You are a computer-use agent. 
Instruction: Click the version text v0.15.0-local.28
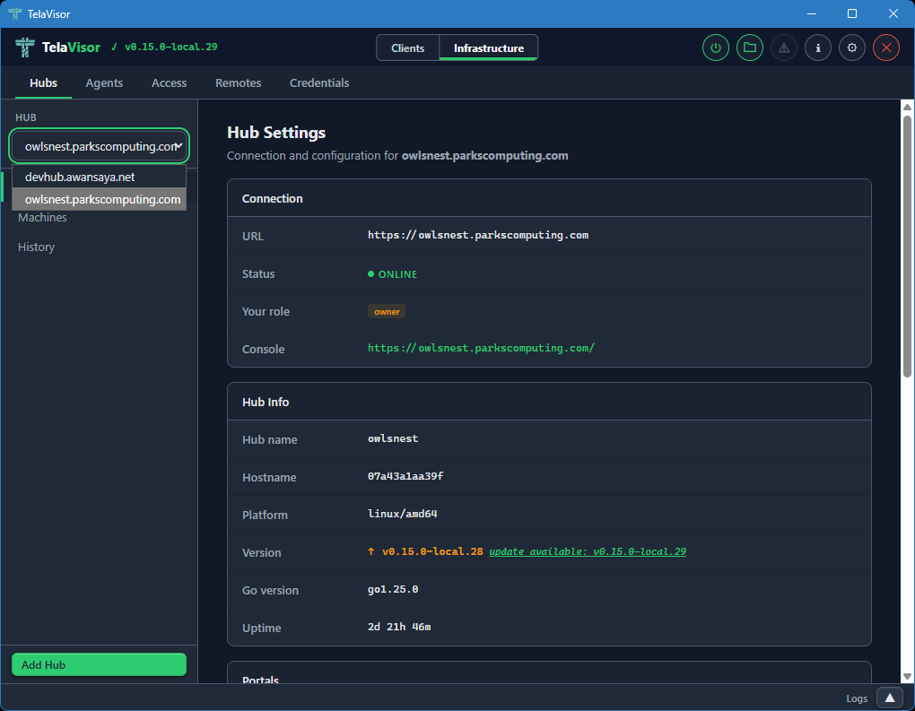[x=432, y=551]
